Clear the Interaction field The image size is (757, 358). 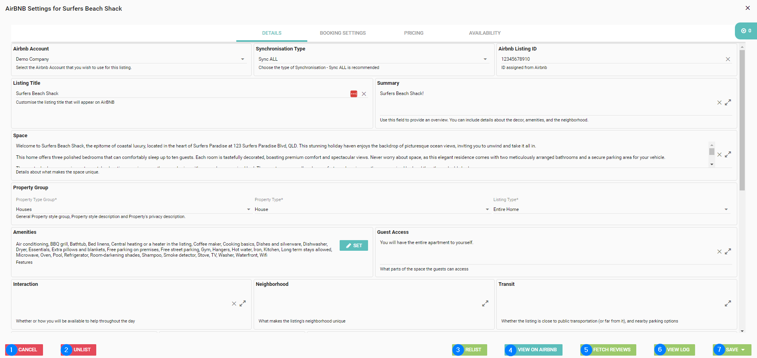pos(234,304)
